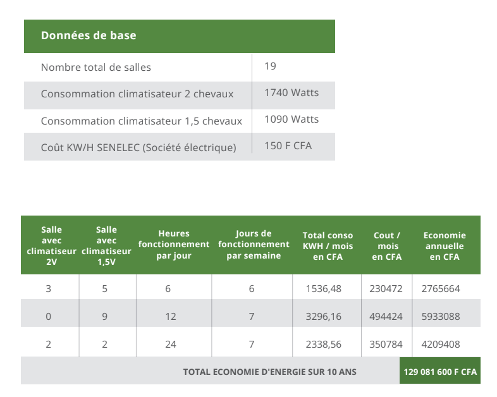Select the 5933088 annual savings cell
This screenshot has height=397, width=497.
pos(441,317)
